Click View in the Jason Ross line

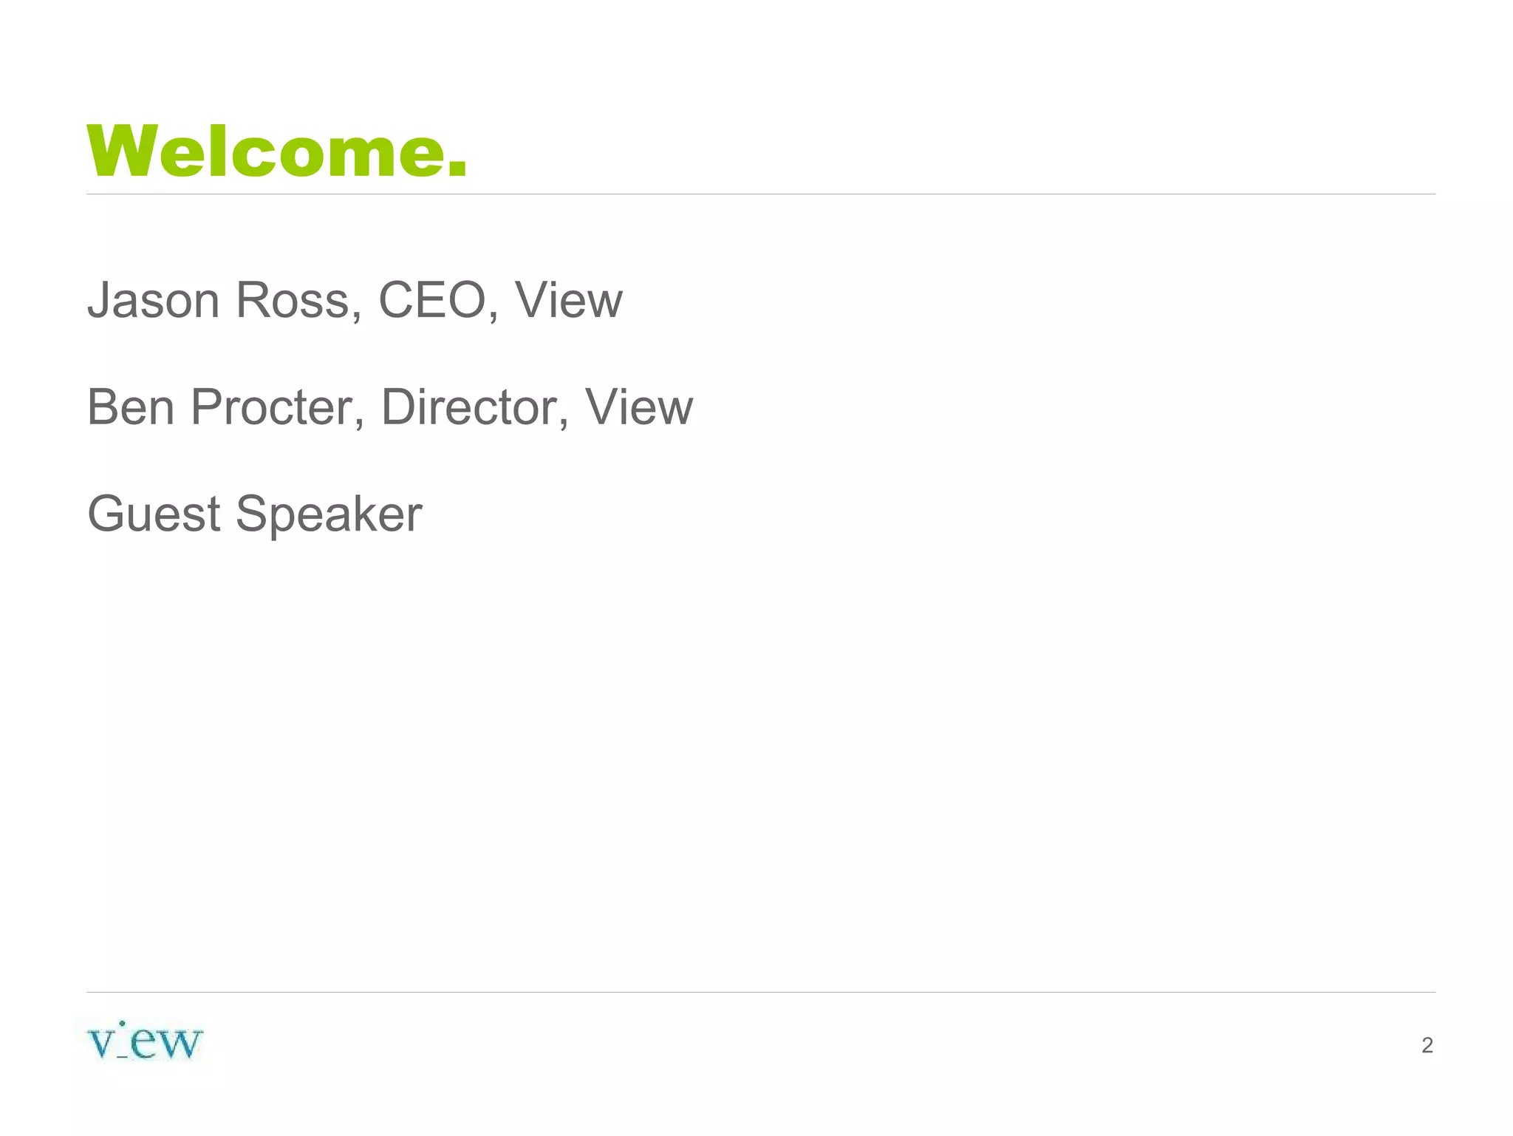(x=569, y=300)
